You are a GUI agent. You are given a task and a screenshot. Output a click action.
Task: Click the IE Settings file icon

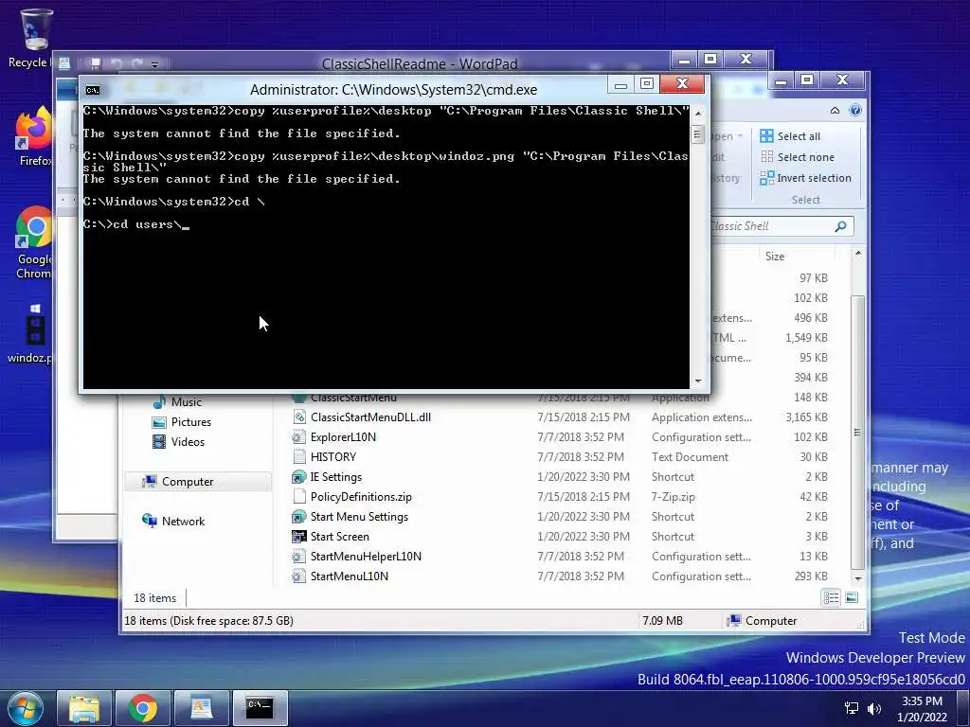[298, 477]
